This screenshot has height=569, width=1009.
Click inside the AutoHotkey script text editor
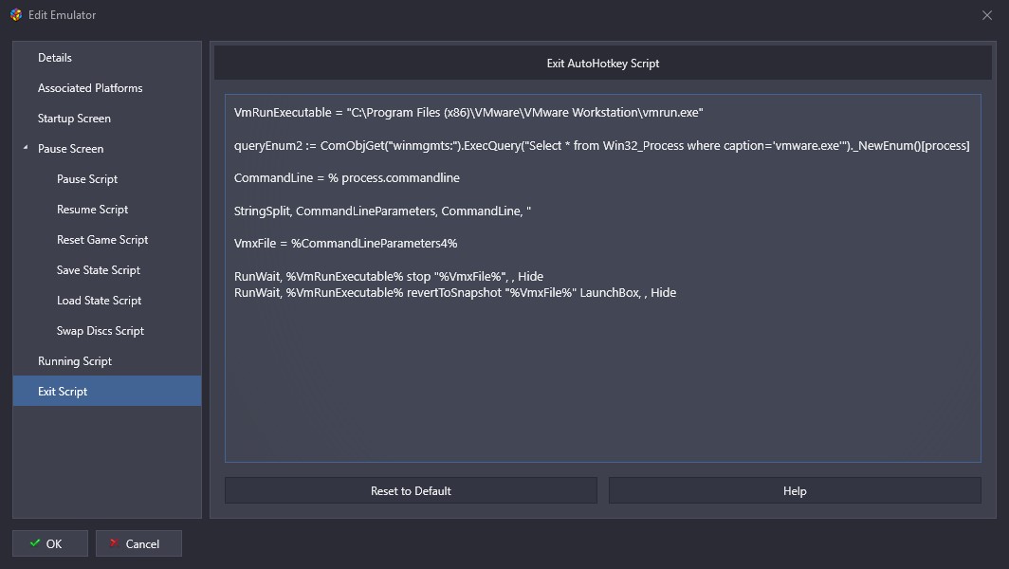(x=602, y=379)
